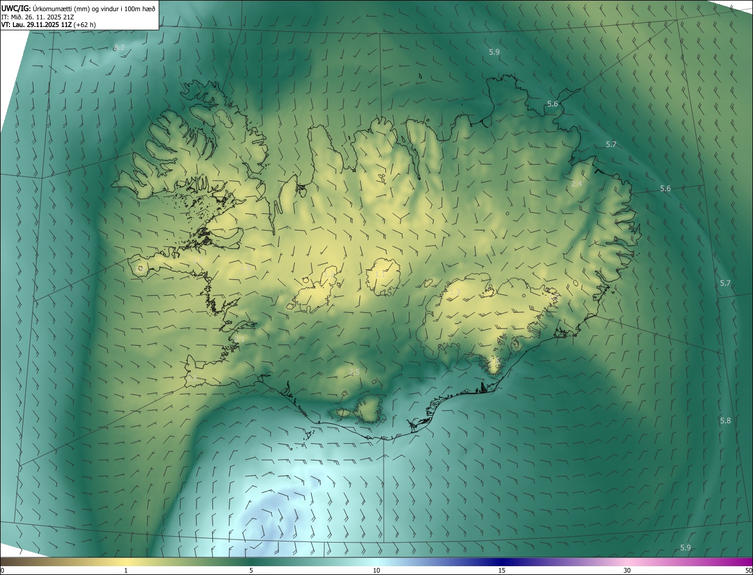Click the 1.1 label inside the central glacier outline
Screen dimensions: 753x575
pos(381,275)
